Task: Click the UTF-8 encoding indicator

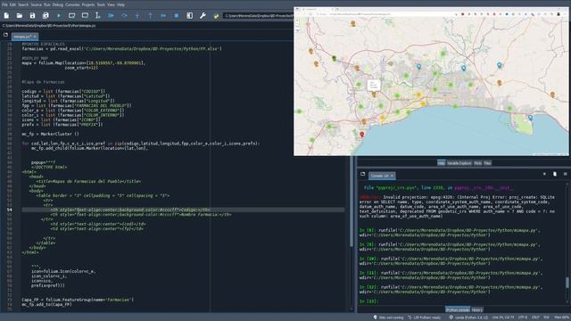Action: click(523, 317)
